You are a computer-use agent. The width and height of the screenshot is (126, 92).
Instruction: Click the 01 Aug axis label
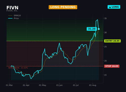[92, 85]
